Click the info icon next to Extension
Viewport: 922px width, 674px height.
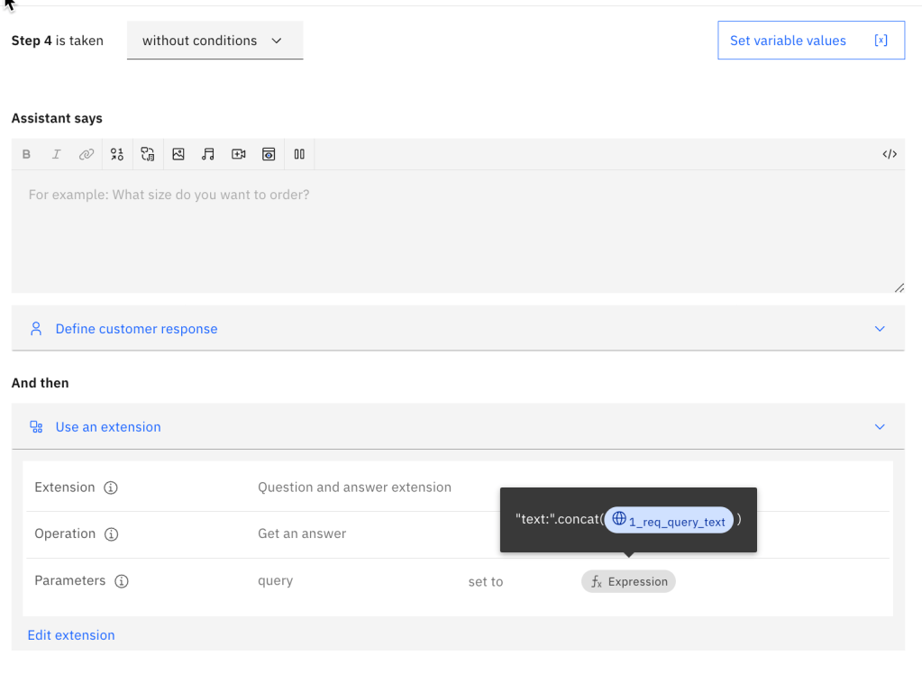pos(111,487)
